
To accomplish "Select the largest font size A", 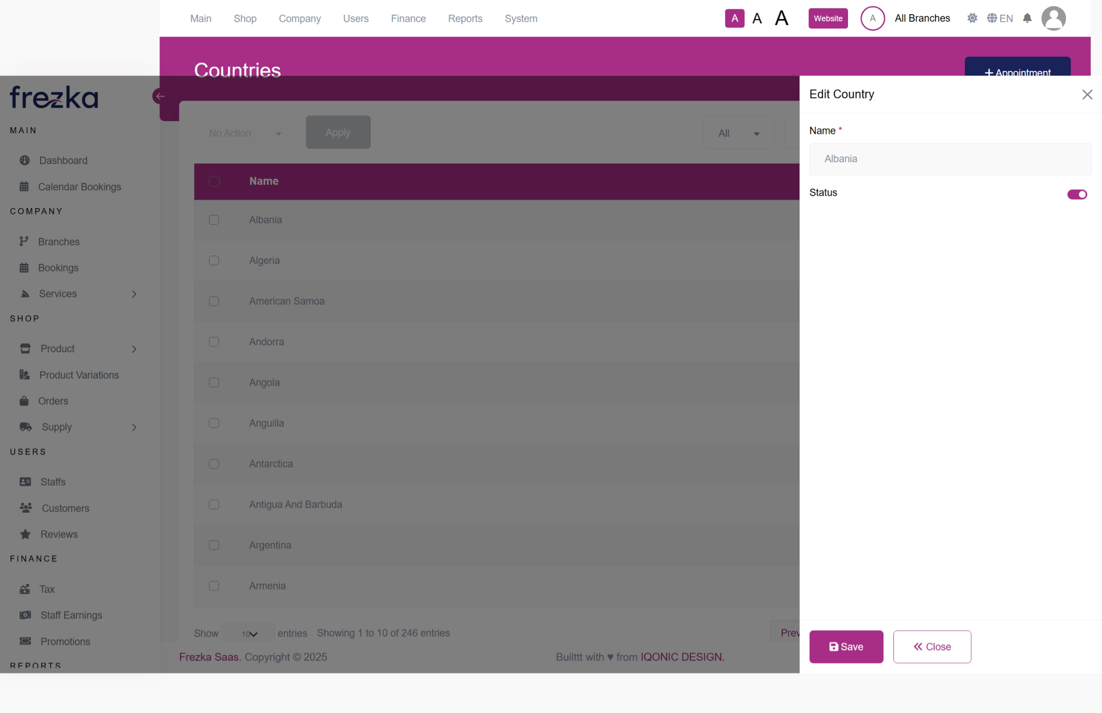I will 781,18.
